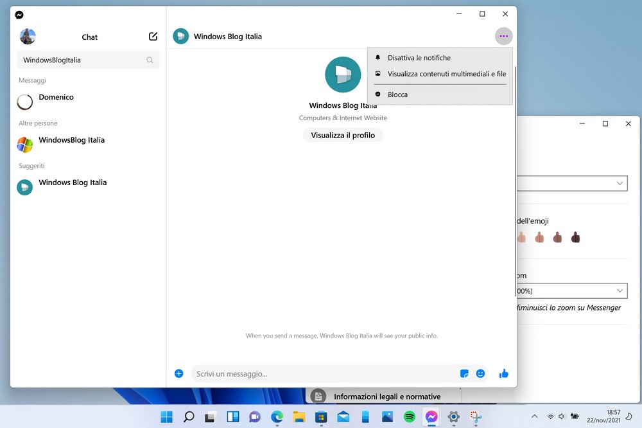The width and height of the screenshot is (642, 428).
Task: Open your profile avatar in sidebar
Action: pos(28,37)
